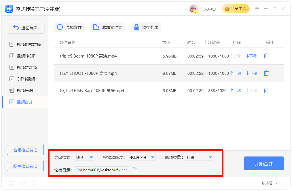Open the 个人中心 avatar icon
This screenshot has height=191, width=292.
(x=193, y=9)
